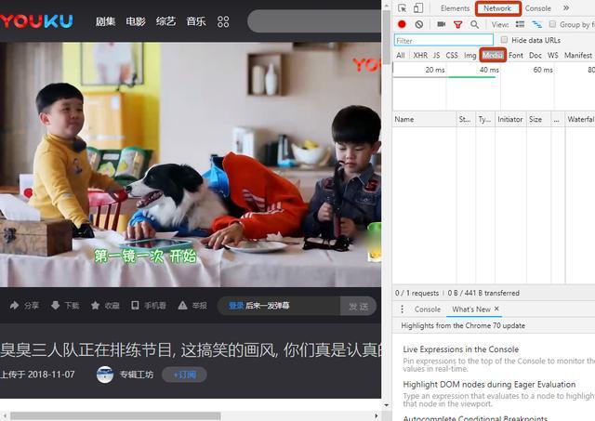
Task: Click the capture screenshots camera icon
Action: point(441,24)
